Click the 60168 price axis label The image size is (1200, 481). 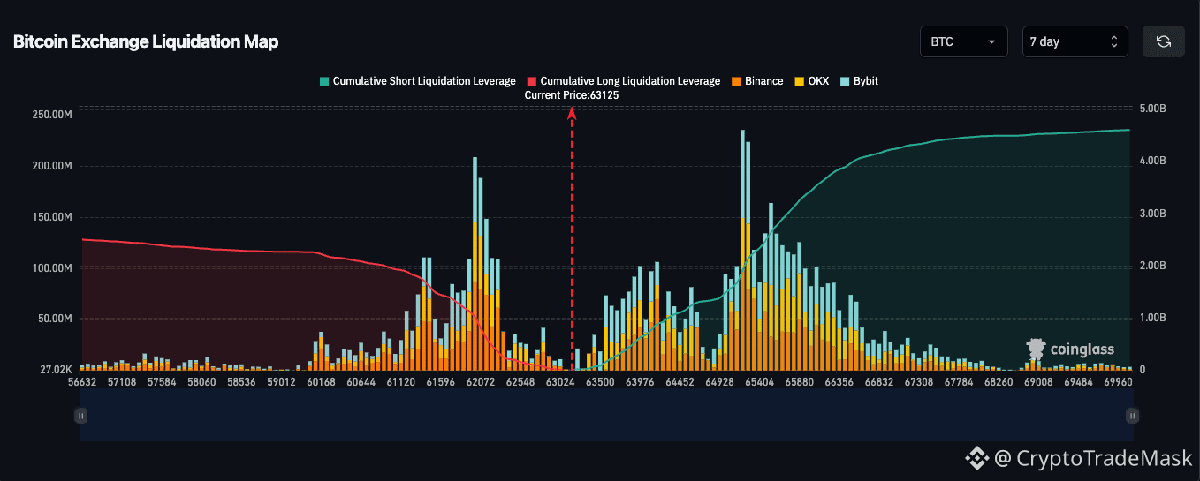(x=322, y=382)
